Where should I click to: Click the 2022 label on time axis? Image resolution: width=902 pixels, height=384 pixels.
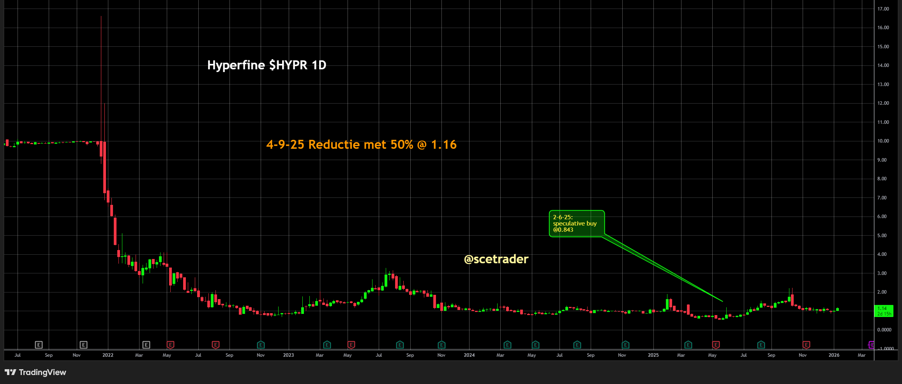[x=108, y=355]
